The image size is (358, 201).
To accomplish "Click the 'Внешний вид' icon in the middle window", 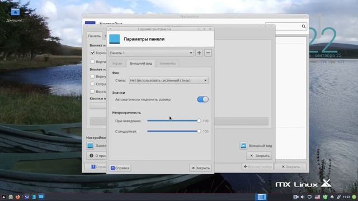I will pyautogui.click(x=243, y=146).
